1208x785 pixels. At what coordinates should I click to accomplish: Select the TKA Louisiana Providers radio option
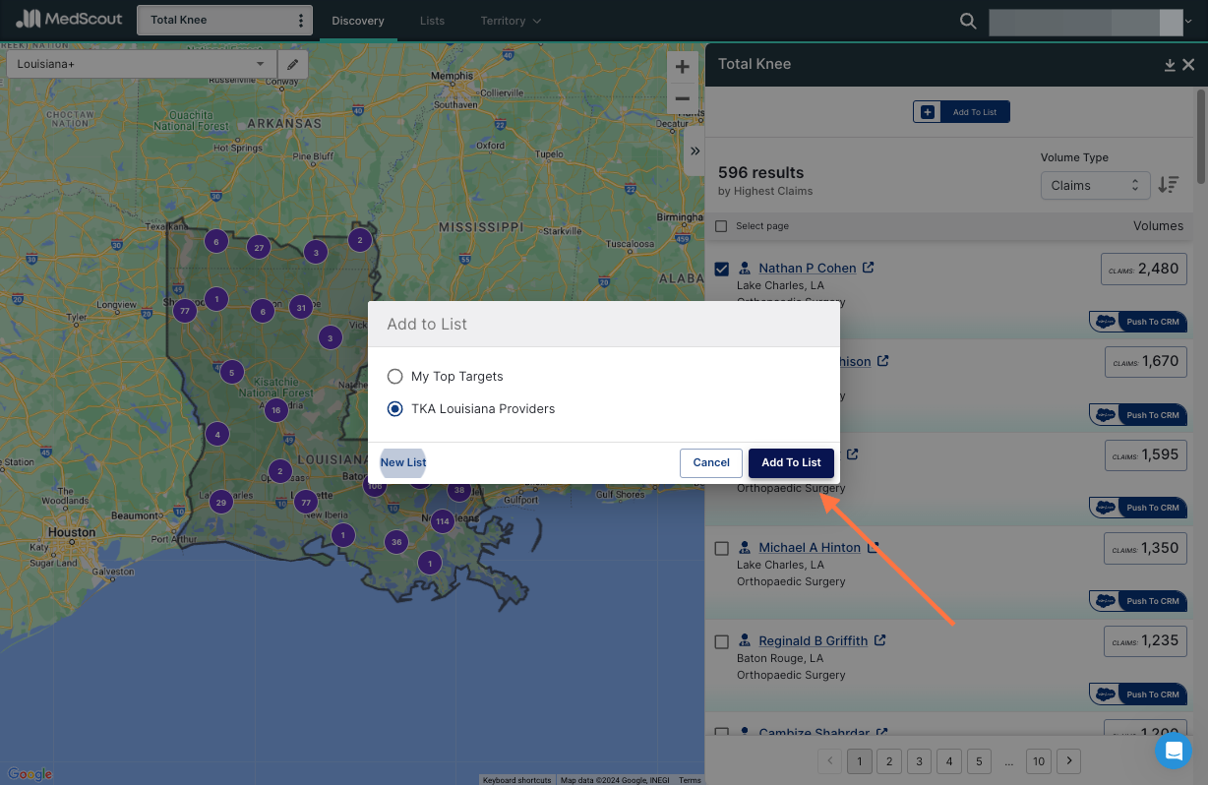394,408
